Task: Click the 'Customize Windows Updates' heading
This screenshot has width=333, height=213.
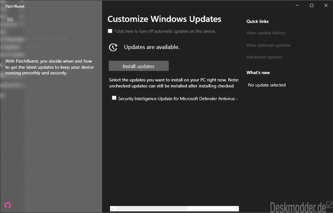Action: tap(164, 19)
